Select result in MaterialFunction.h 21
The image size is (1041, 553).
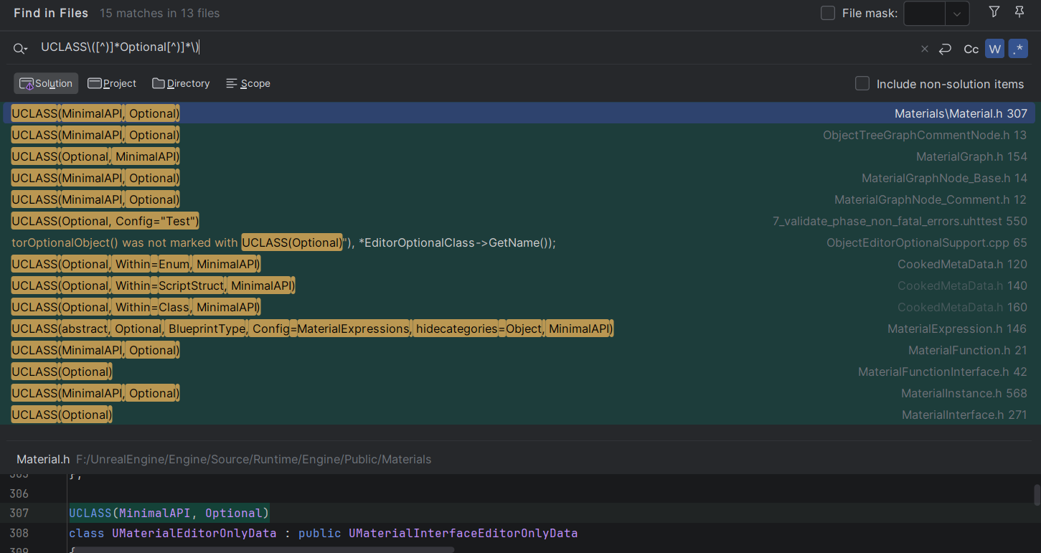pyautogui.click(x=519, y=350)
